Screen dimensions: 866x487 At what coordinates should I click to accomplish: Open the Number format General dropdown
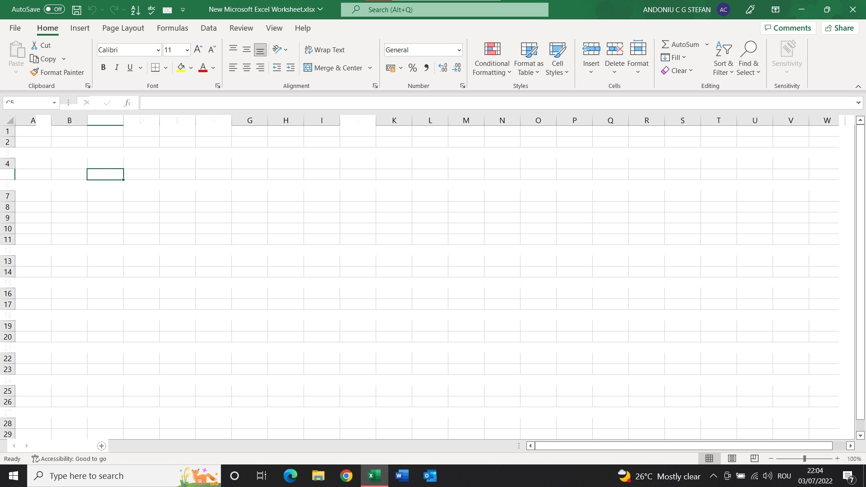(459, 49)
